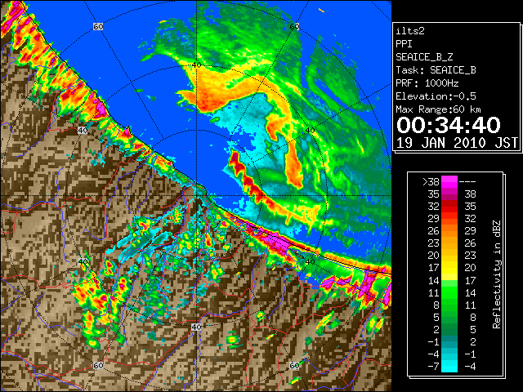Click the radar origin where the crosshair lines meet
Screen dimensions: 523x392
click(196, 196)
